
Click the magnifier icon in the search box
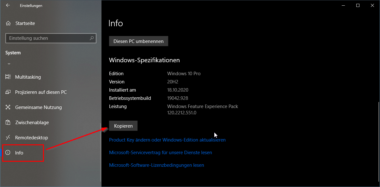pyautogui.click(x=92, y=38)
